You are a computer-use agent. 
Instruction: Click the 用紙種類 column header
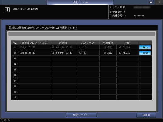click(108, 43)
